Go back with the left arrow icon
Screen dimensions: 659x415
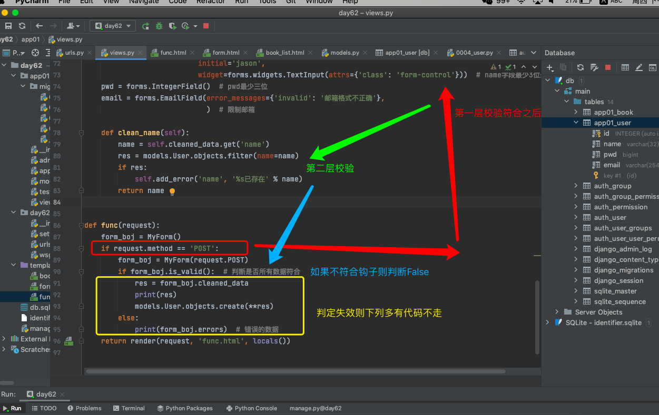(x=40, y=25)
